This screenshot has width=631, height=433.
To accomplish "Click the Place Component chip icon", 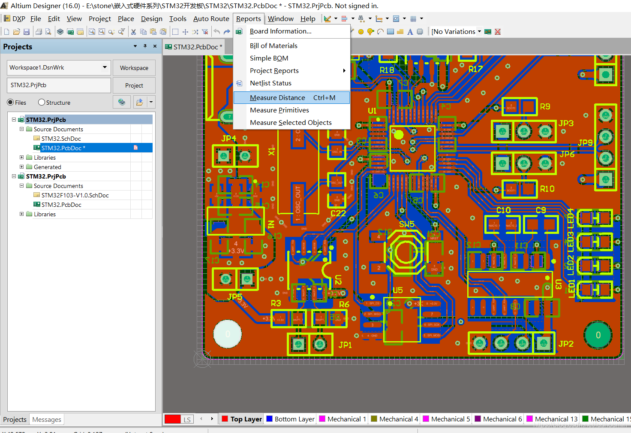I will coord(420,32).
